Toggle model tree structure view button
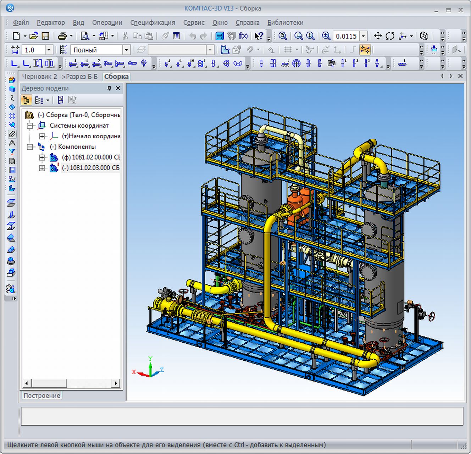The width and height of the screenshot is (471, 454). [26, 100]
